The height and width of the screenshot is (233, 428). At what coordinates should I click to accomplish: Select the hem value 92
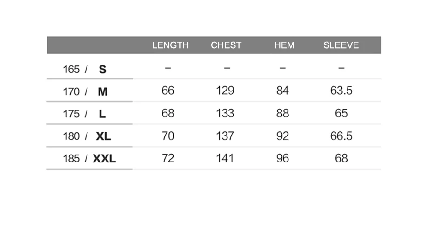282,136
